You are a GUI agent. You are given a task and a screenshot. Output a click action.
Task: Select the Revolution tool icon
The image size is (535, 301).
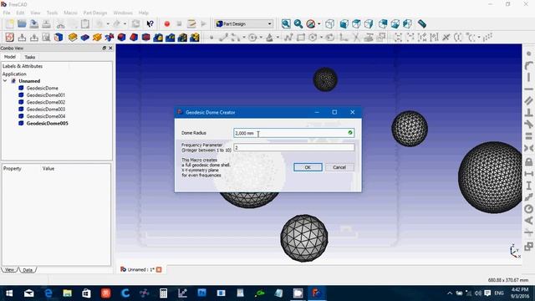point(97,37)
